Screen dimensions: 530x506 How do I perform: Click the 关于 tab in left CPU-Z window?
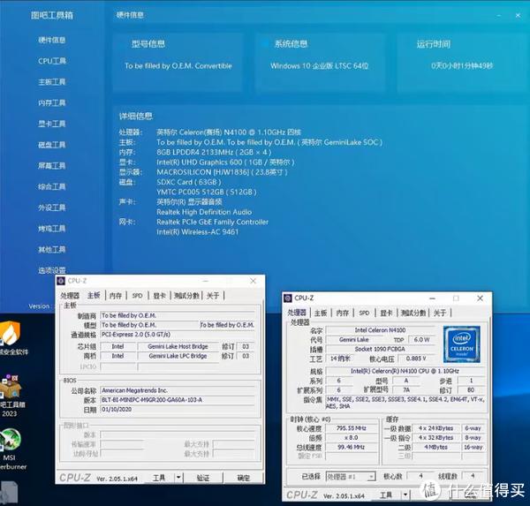(213, 296)
